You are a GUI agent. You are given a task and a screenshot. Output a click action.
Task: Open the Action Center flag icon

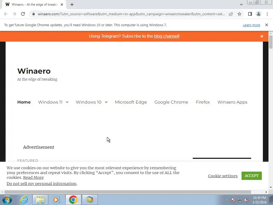click(233, 200)
